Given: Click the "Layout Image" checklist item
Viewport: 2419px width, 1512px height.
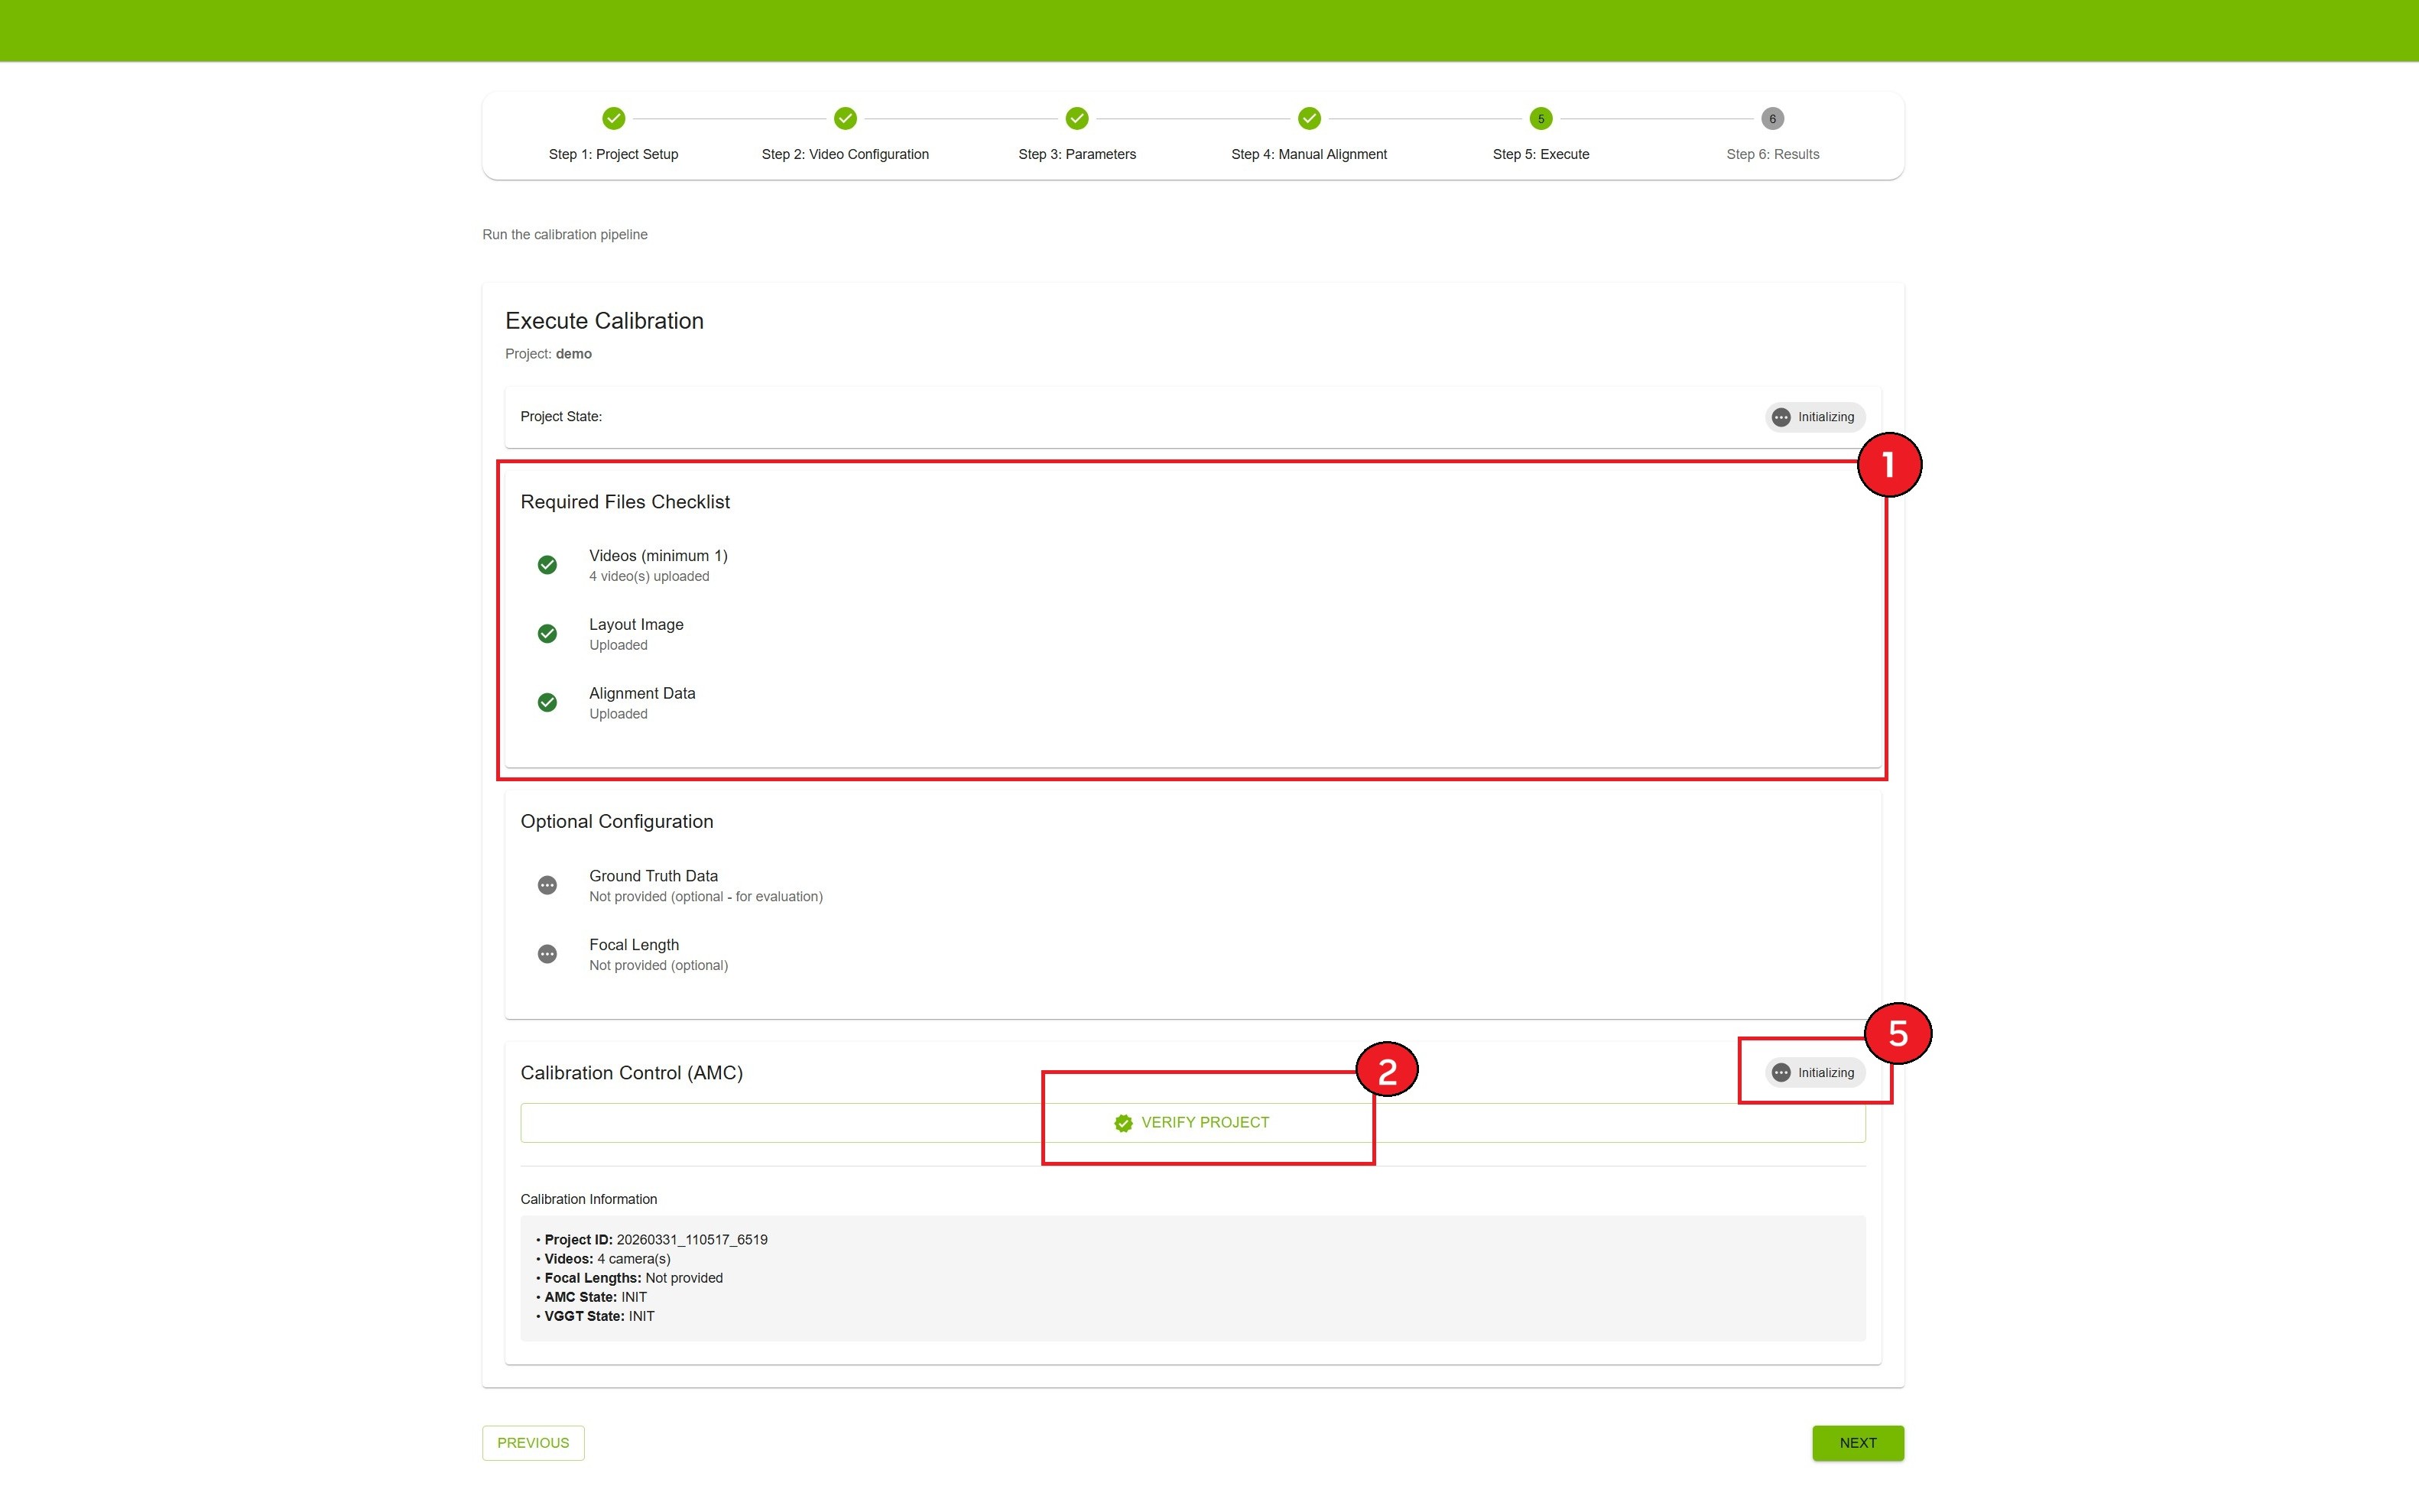Looking at the screenshot, I should (636, 625).
